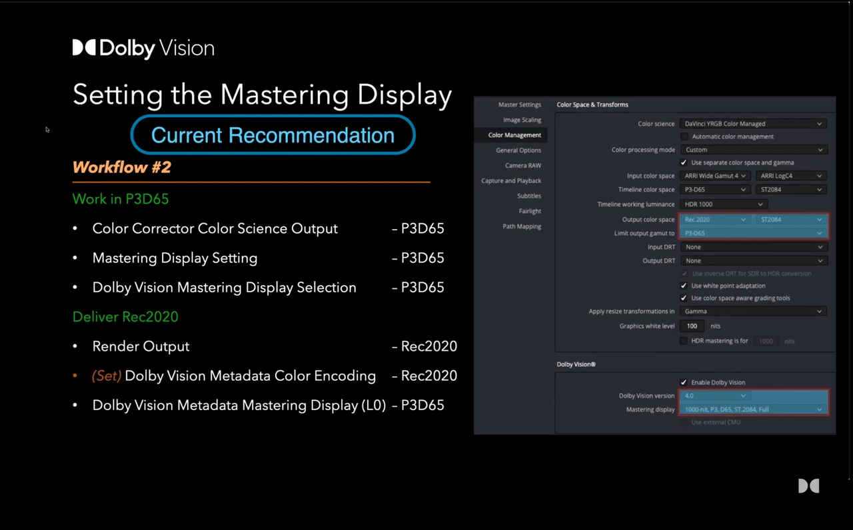This screenshot has width=853, height=530.
Task: Toggle Use white point adaptation checkbox
Action: click(x=684, y=286)
